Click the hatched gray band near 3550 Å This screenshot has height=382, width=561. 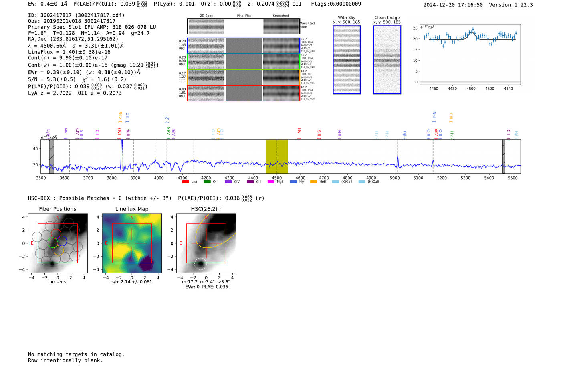point(51,157)
